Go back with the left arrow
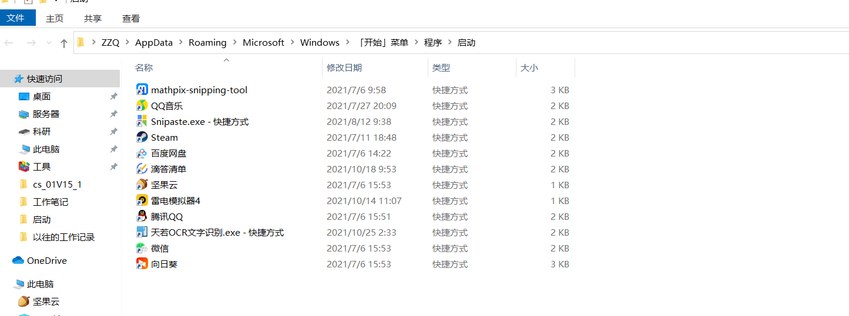The height and width of the screenshot is (316, 849). (x=9, y=43)
